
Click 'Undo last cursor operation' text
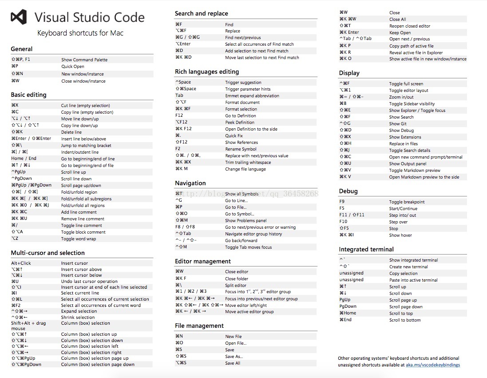[89, 281]
